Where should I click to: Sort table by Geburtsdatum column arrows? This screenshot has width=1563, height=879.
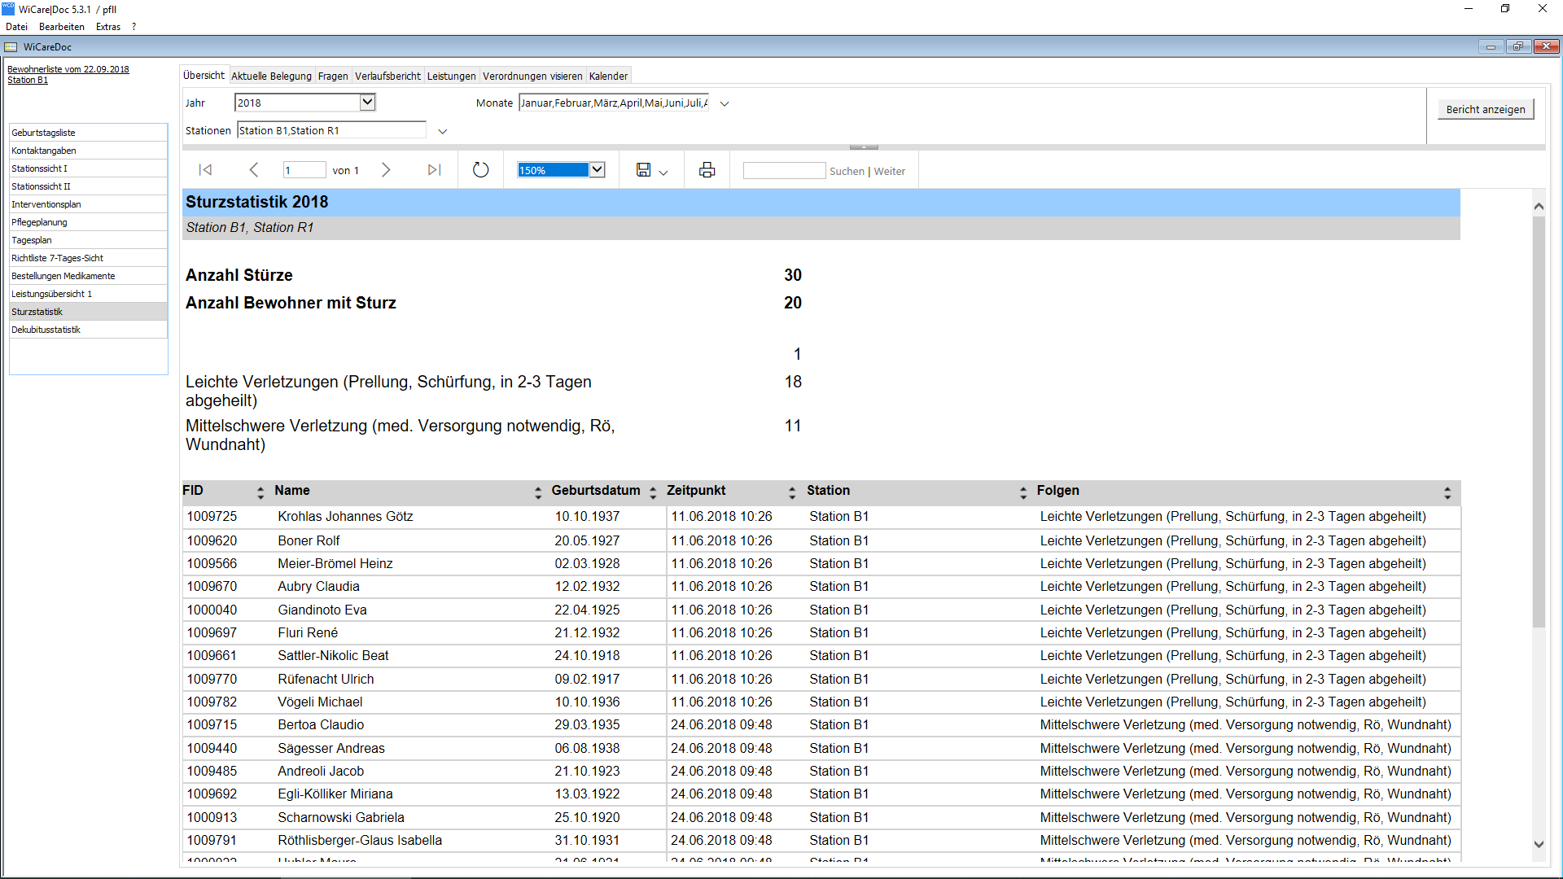point(653,492)
